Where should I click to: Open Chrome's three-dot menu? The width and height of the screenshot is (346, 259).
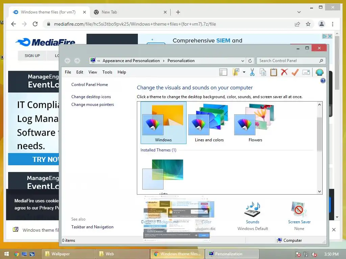332,24
